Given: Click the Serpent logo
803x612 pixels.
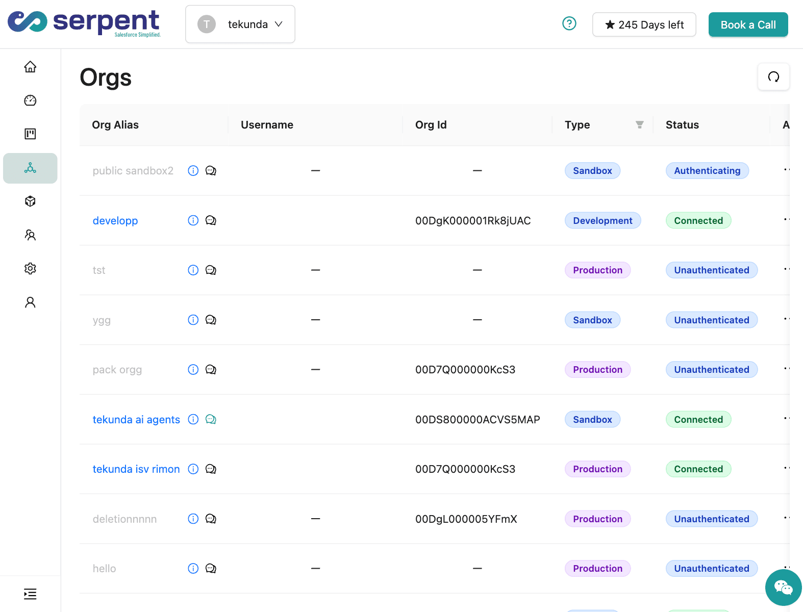Looking at the screenshot, I should coord(84,23).
